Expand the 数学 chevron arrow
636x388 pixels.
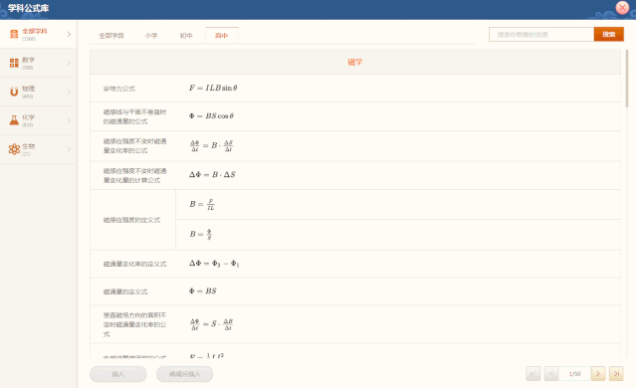coord(69,63)
